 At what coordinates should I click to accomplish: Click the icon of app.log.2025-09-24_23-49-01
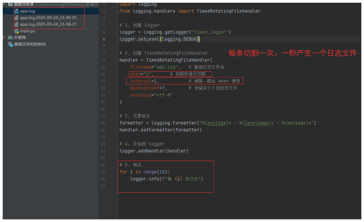click(x=17, y=18)
